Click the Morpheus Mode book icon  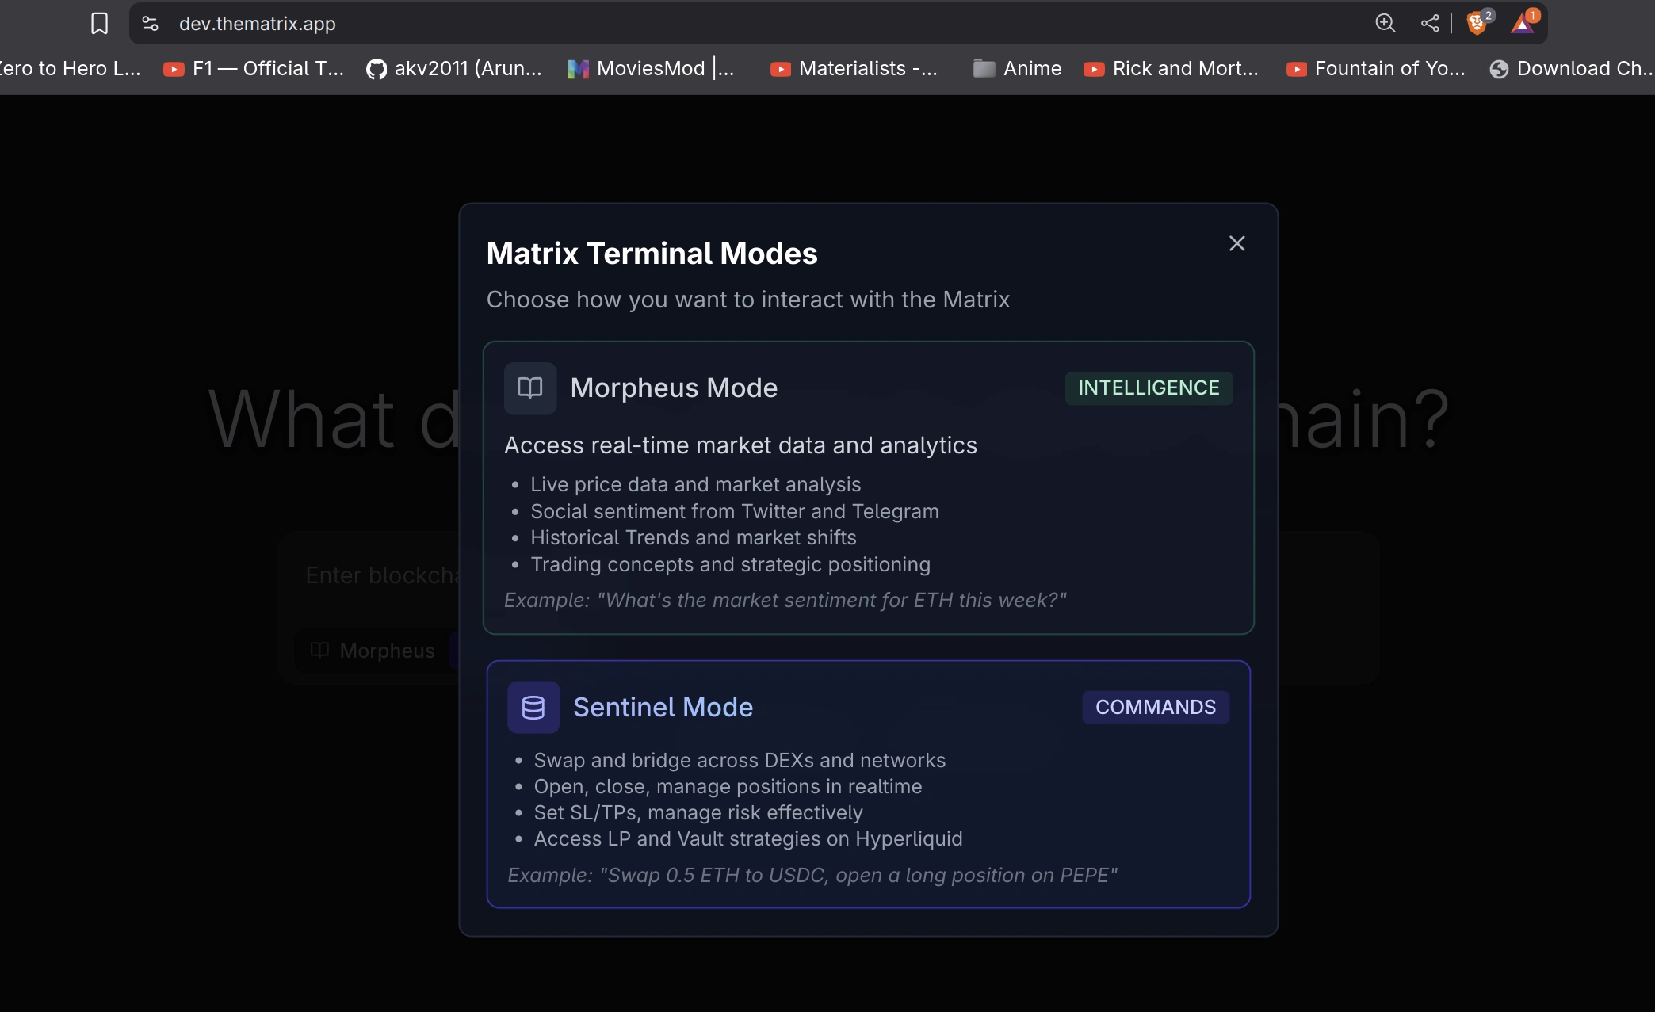[x=530, y=388]
